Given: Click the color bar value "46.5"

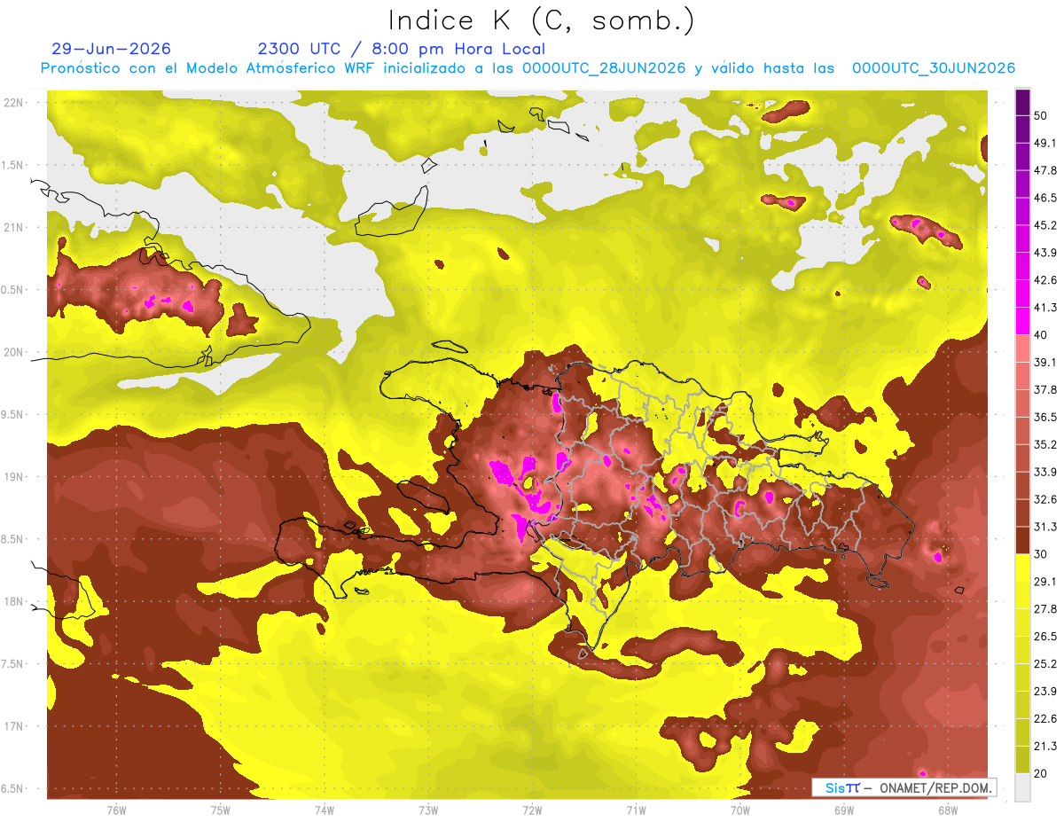Looking at the screenshot, I should tap(1046, 198).
